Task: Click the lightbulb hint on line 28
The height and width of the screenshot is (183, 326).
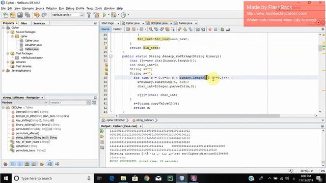Action: point(106,48)
